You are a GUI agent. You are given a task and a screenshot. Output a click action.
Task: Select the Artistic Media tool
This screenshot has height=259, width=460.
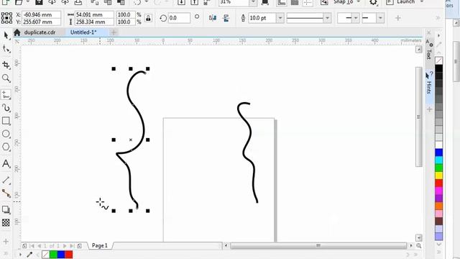[x=6, y=108]
